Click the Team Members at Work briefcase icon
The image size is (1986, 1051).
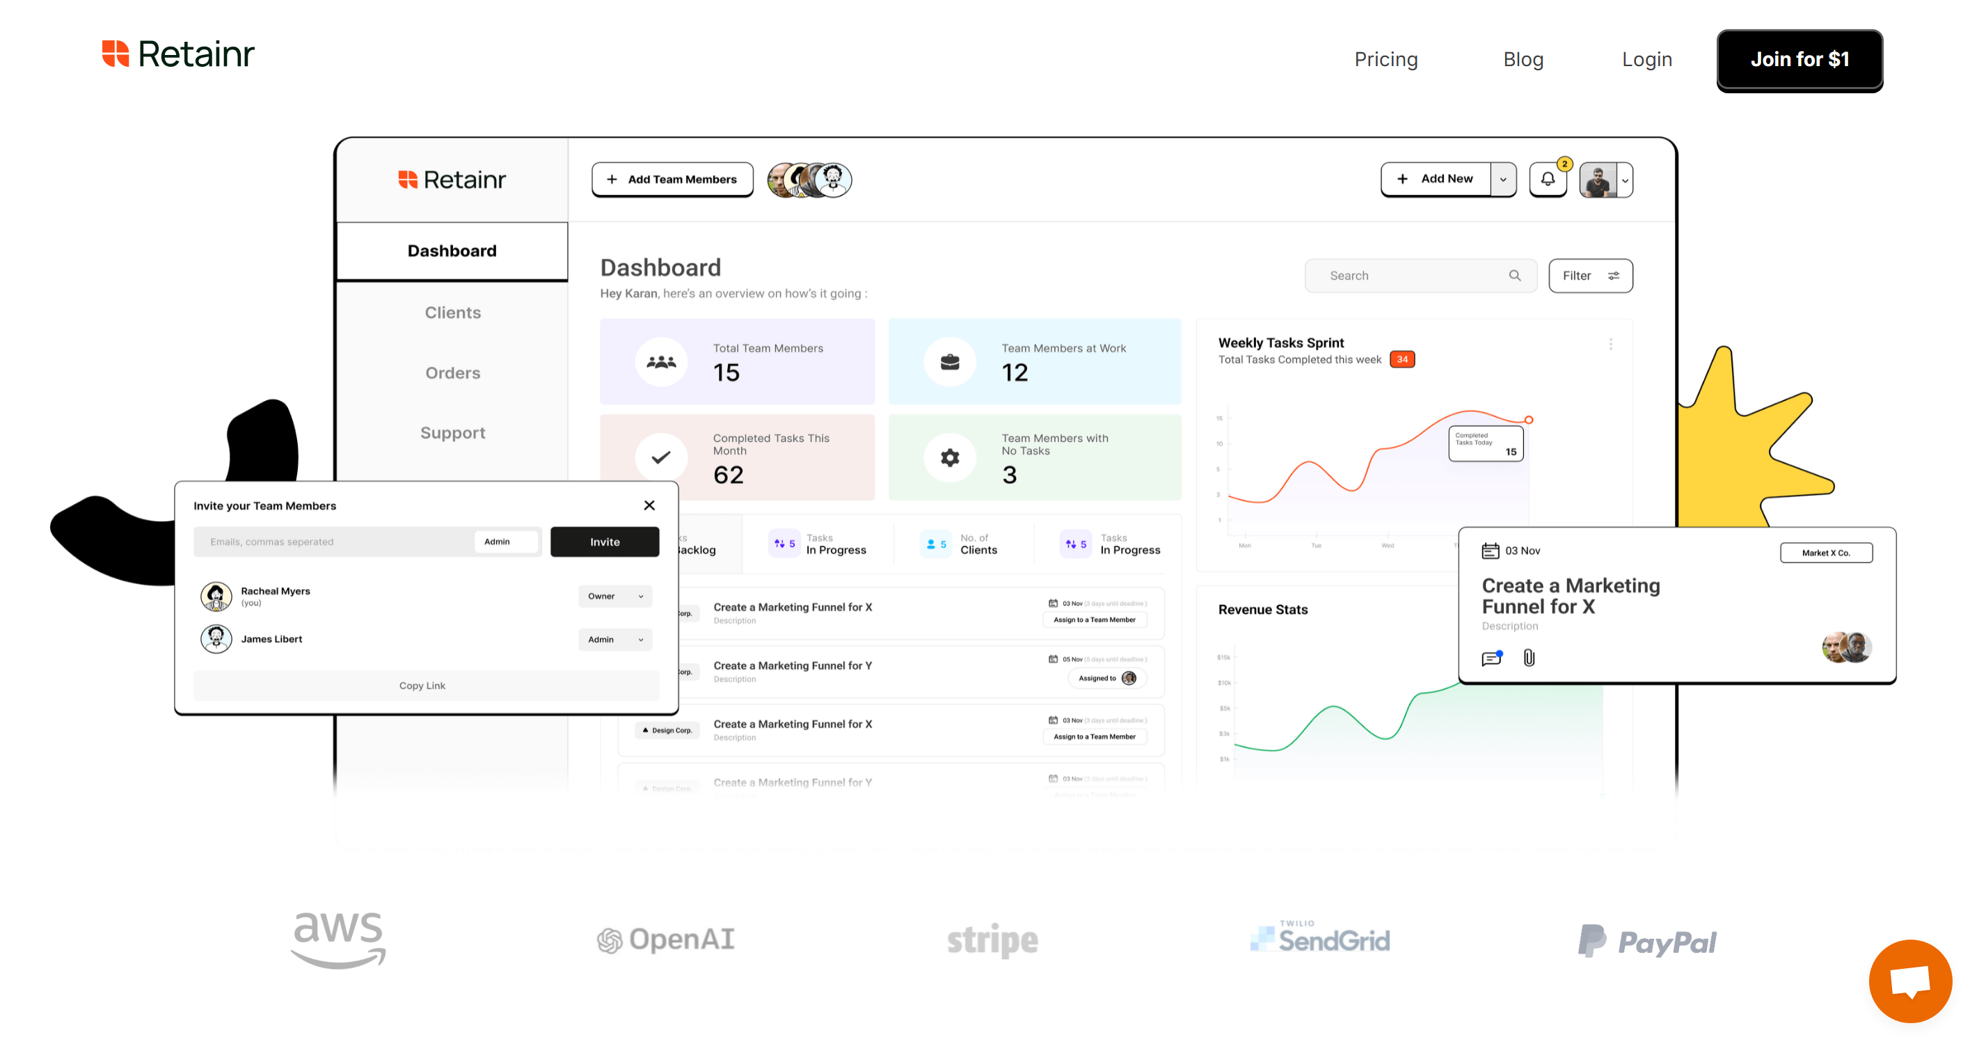[x=950, y=362]
